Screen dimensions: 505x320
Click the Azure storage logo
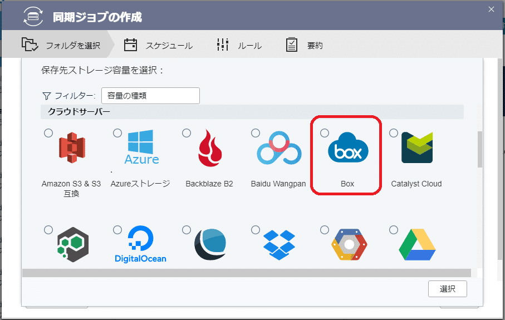(141, 147)
